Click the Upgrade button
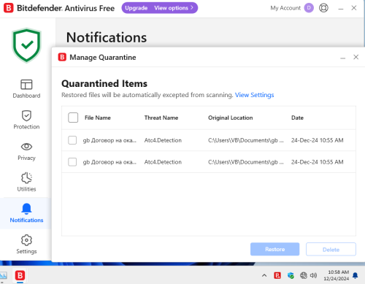This screenshot has height=284, width=365. point(136,8)
